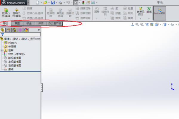Screen dimensions: 179x119
Task: Select the 零件1 root node in tree
Action: tap(20, 39)
